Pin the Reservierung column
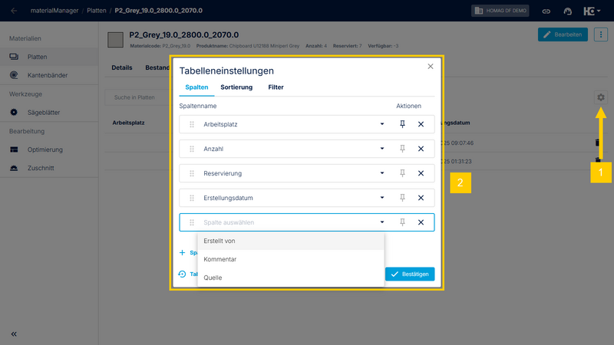Image resolution: width=614 pixels, height=345 pixels. [402, 173]
